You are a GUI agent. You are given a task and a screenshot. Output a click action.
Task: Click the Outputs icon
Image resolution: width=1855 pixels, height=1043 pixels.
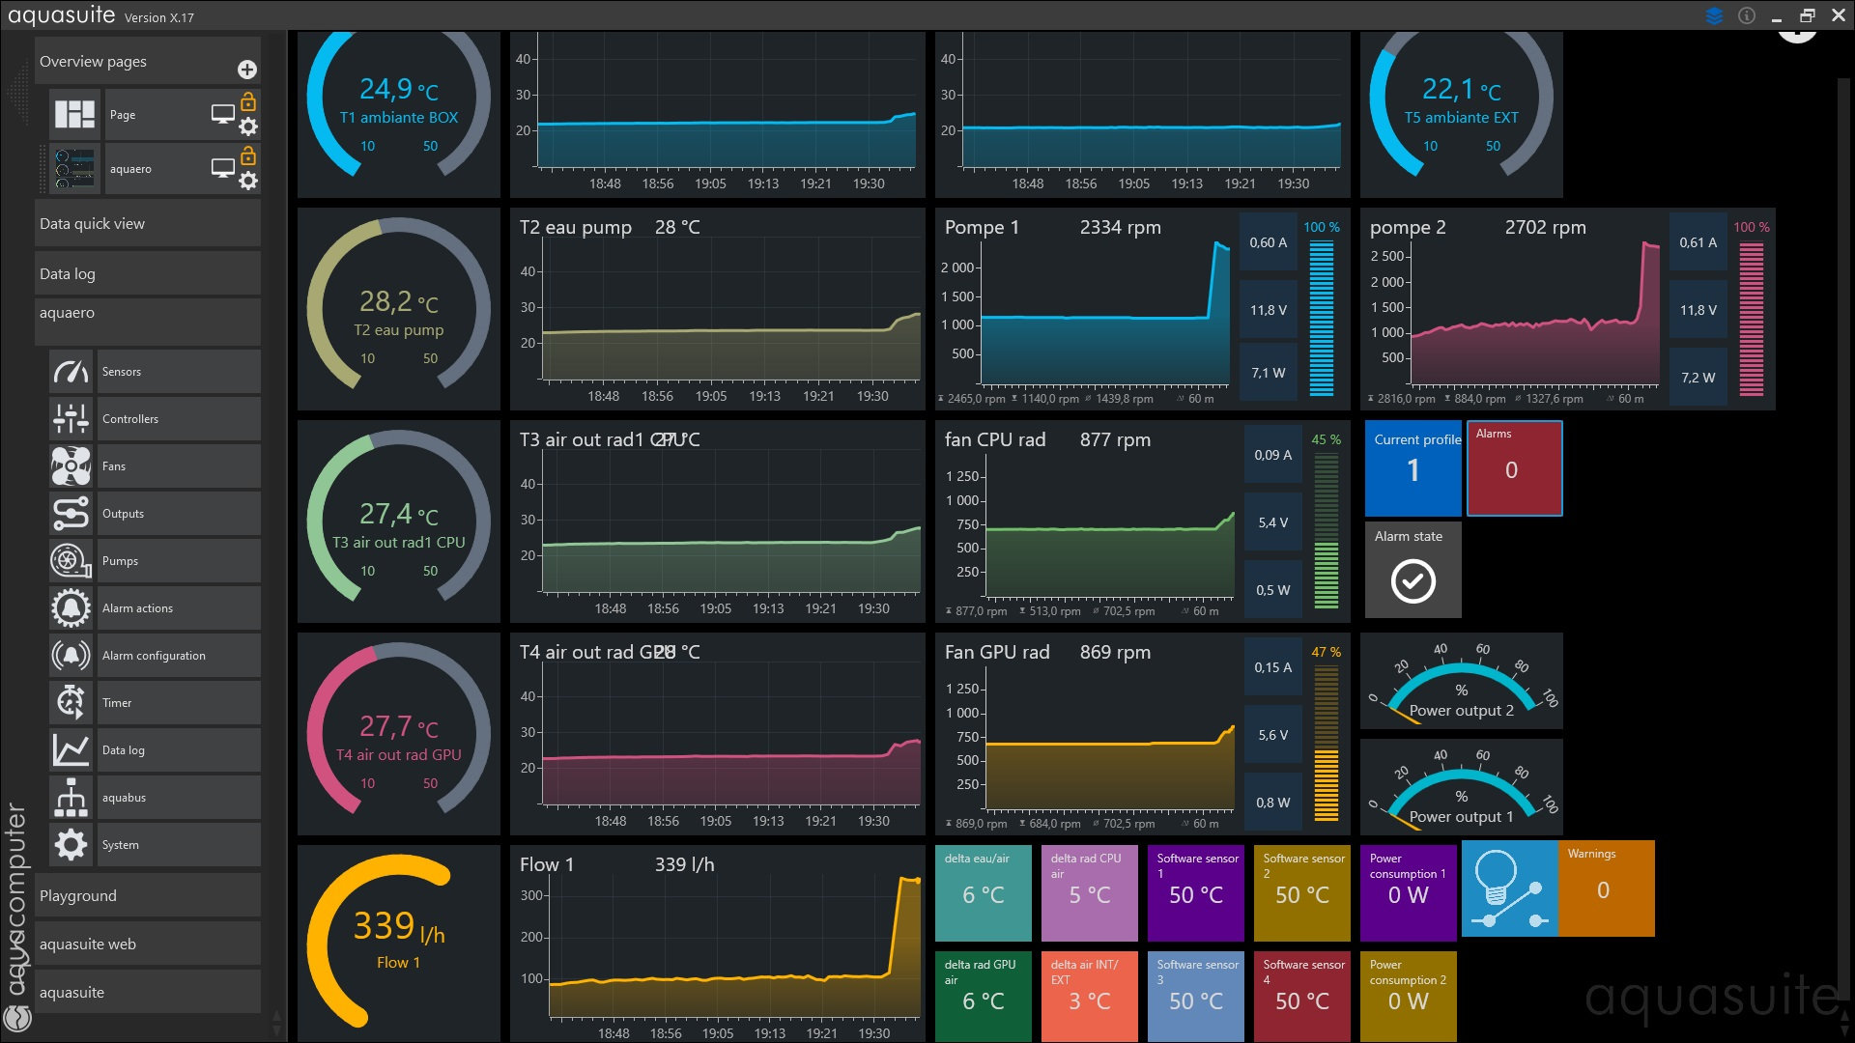[x=71, y=514]
